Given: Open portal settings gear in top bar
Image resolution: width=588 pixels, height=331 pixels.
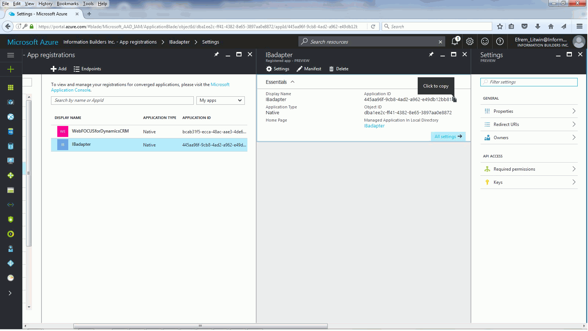Looking at the screenshot, I should click(470, 41).
